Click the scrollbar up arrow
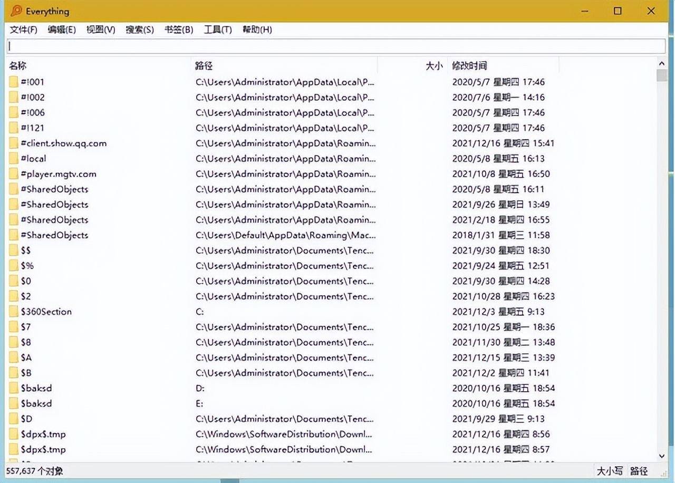 [662, 64]
